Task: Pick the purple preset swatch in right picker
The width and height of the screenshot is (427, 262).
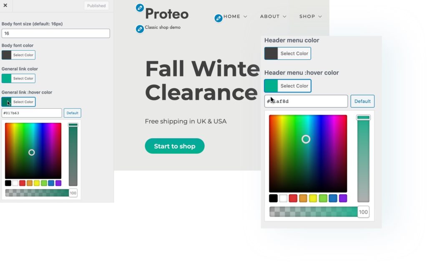Action: (343, 198)
